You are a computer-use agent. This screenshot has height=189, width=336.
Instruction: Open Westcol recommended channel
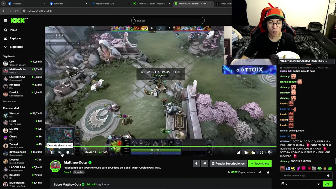[x=22, y=115]
